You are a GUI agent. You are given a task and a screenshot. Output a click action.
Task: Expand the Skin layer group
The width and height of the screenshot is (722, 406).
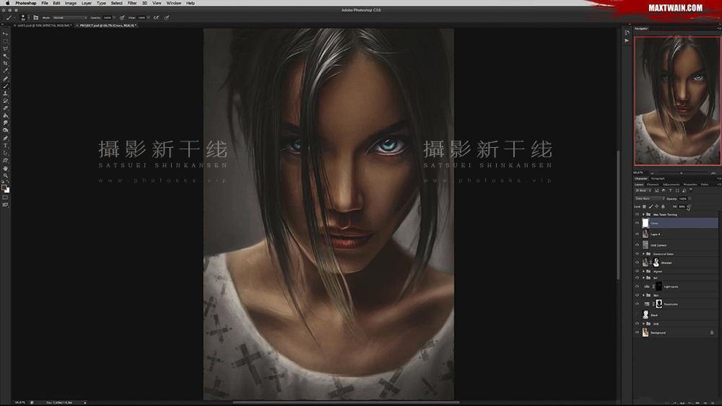click(x=643, y=295)
